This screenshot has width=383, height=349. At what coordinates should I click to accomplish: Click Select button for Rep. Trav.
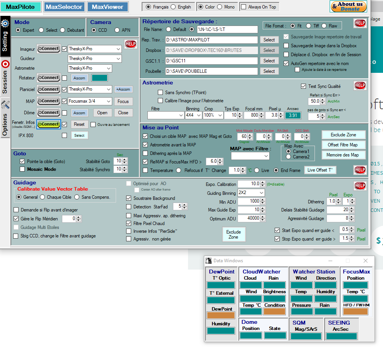click(x=269, y=40)
